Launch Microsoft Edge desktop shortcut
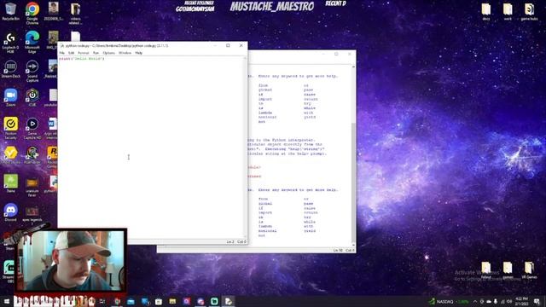 point(32,42)
